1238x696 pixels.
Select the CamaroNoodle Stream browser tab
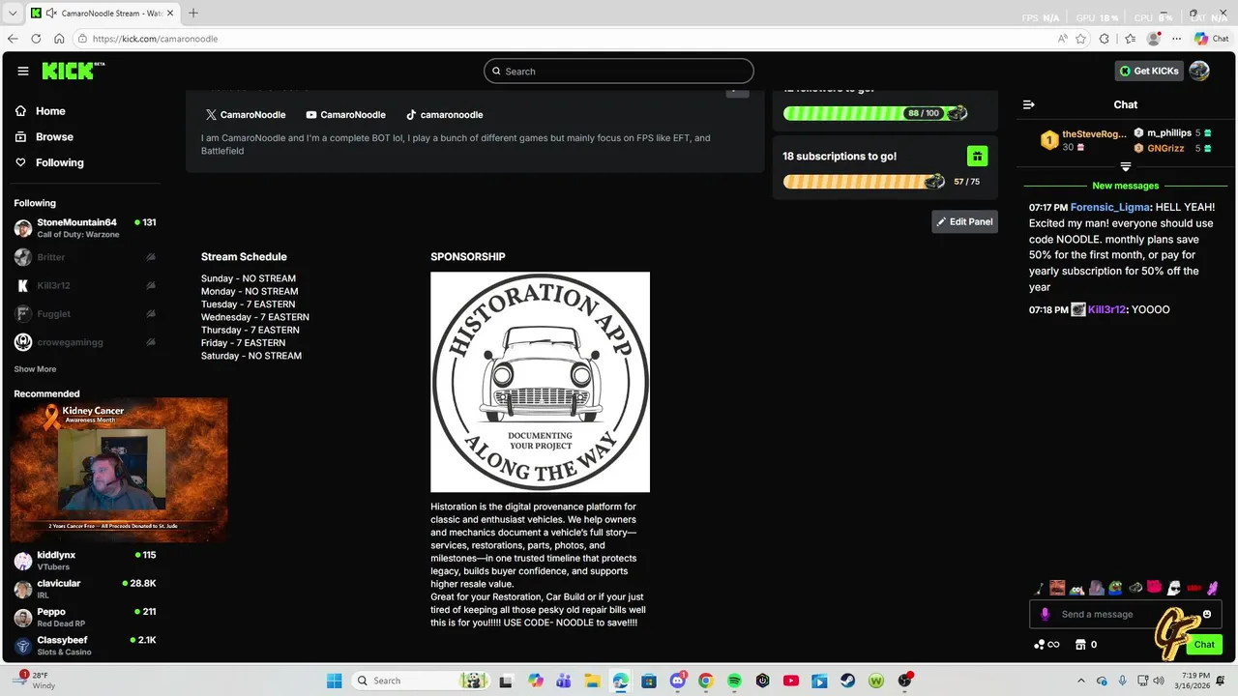tap(102, 14)
